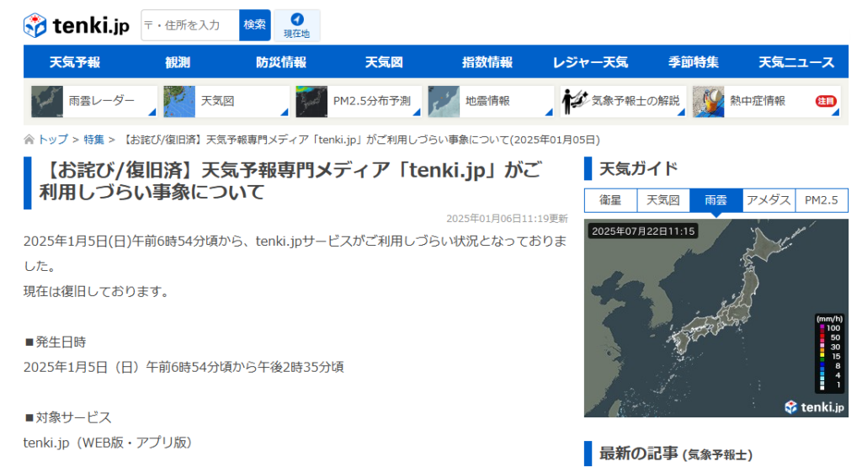
Task: Select the 雨雲 tab in 天気ガイド
Action: pos(716,200)
